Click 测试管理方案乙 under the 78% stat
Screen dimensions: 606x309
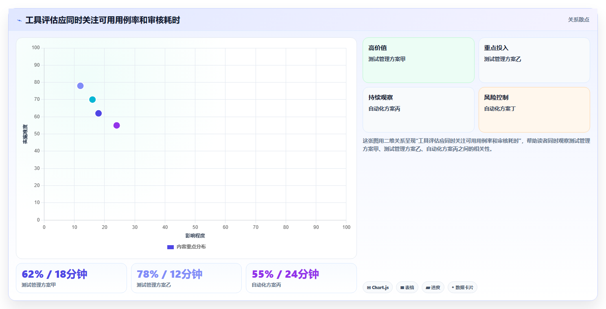154,285
